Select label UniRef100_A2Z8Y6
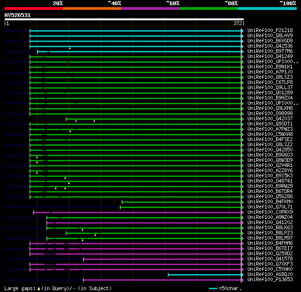This screenshot has height=292, width=301. pyautogui.click(x=270, y=171)
